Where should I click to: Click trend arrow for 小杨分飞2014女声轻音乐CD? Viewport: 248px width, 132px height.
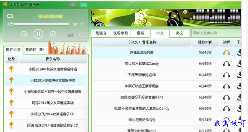tap(11, 114)
